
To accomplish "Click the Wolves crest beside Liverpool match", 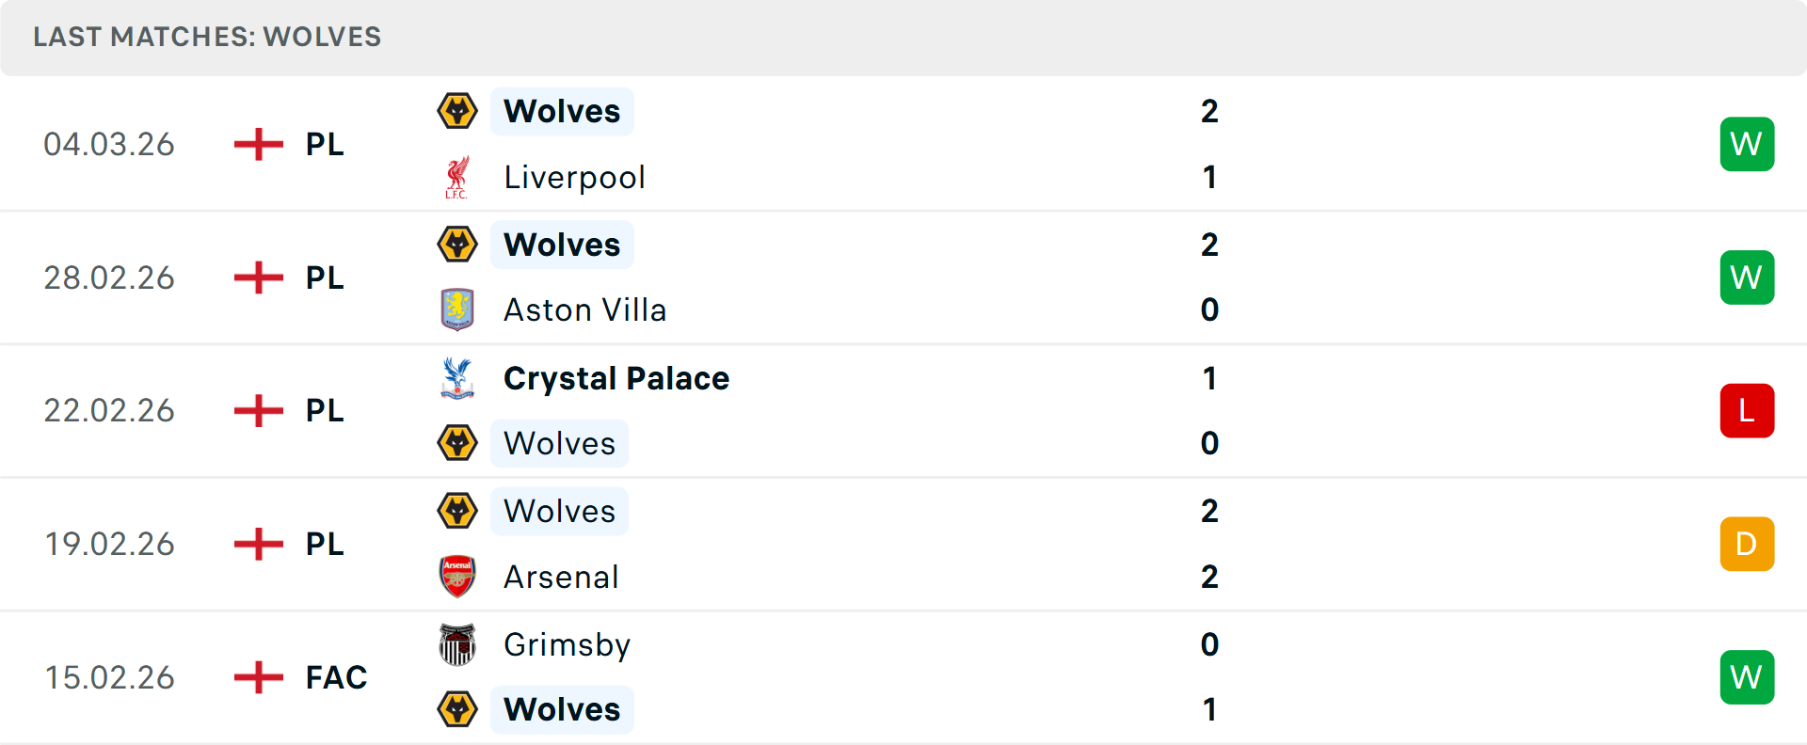I will 457,110.
